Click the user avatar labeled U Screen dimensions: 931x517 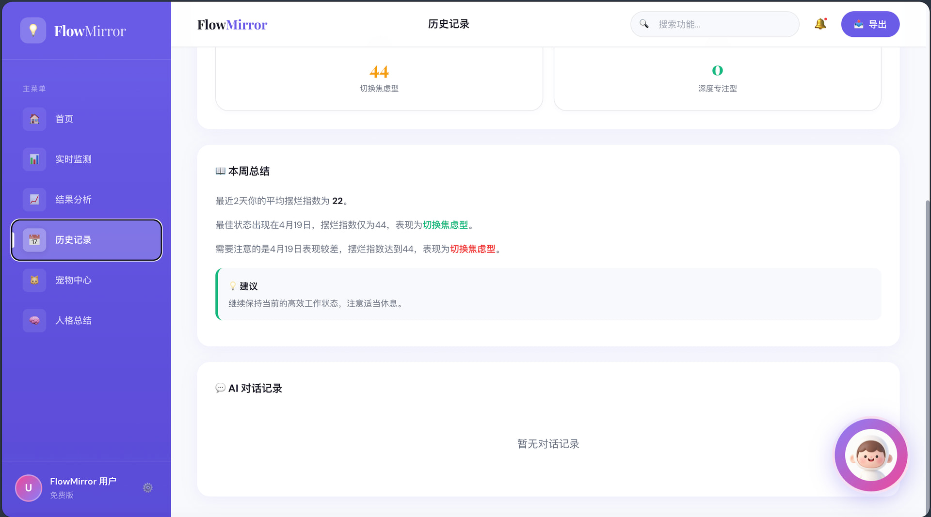point(29,487)
